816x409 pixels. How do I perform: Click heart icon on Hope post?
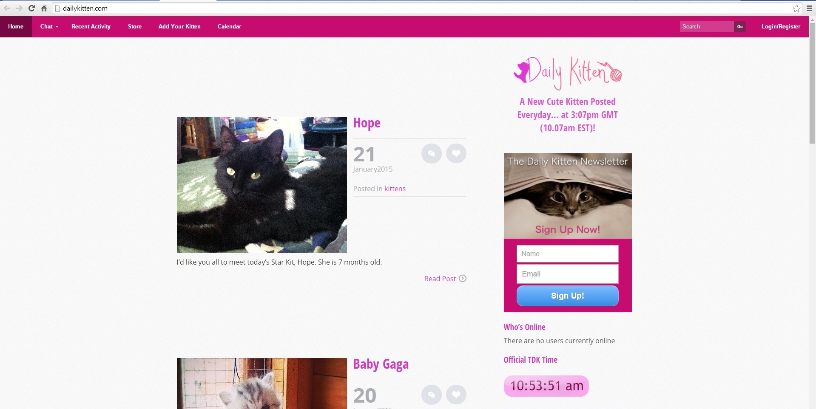(x=456, y=153)
